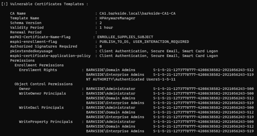Click the Vulnerable Certificates Templates header line
The image size is (257, 136).
click(x=45, y=4)
